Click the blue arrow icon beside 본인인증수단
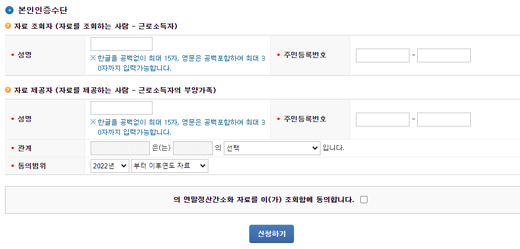The image size is (520, 249). pyautogui.click(x=9, y=10)
